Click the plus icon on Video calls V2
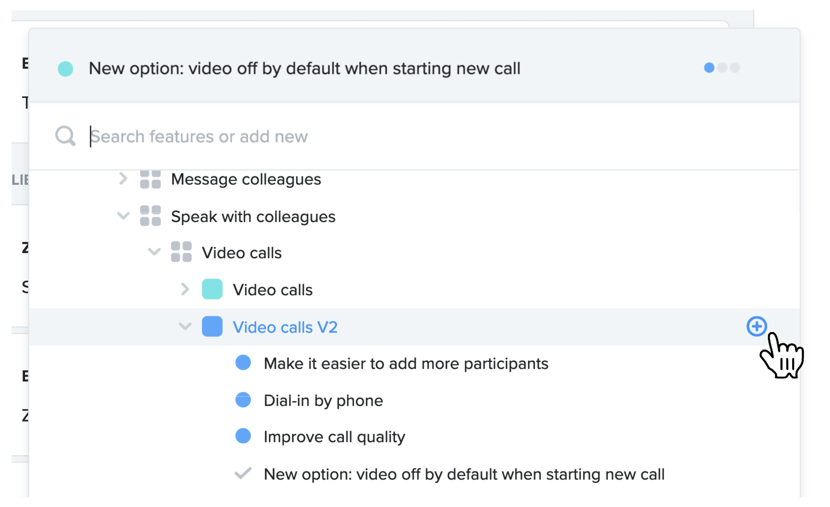Viewport: 830px width, 507px height. [x=756, y=327]
